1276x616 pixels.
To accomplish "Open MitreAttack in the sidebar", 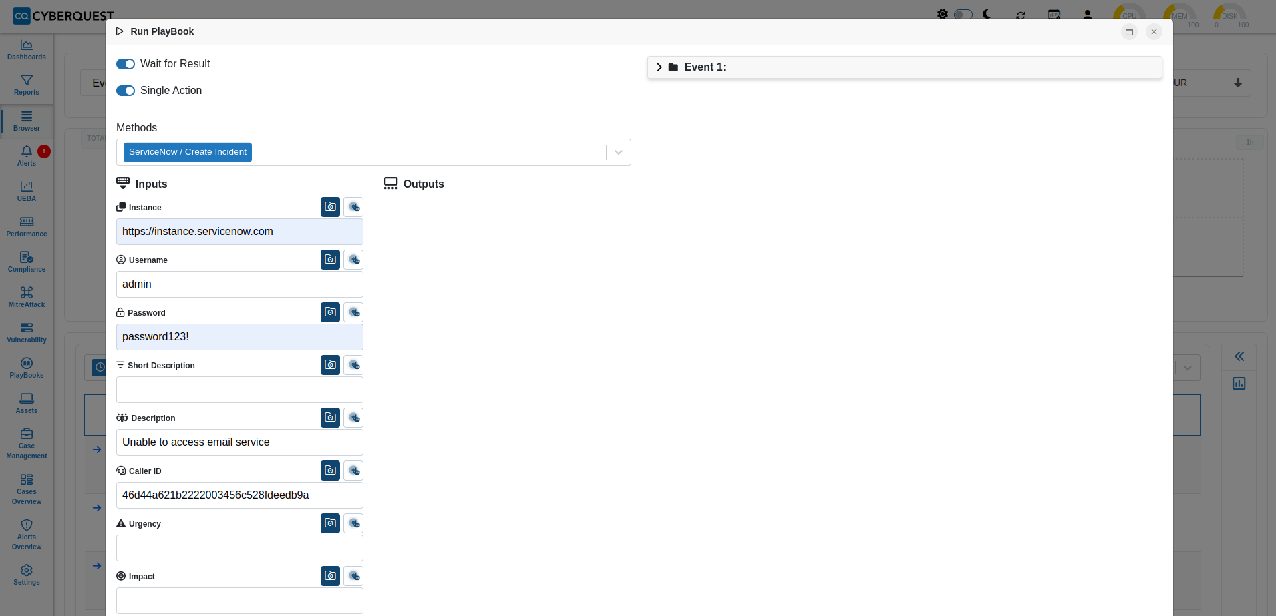I will (27, 298).
